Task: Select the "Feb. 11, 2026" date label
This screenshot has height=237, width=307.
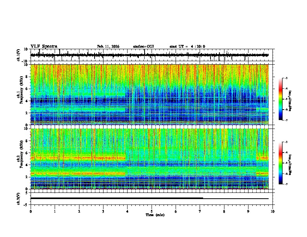Action: click(108, 46)
